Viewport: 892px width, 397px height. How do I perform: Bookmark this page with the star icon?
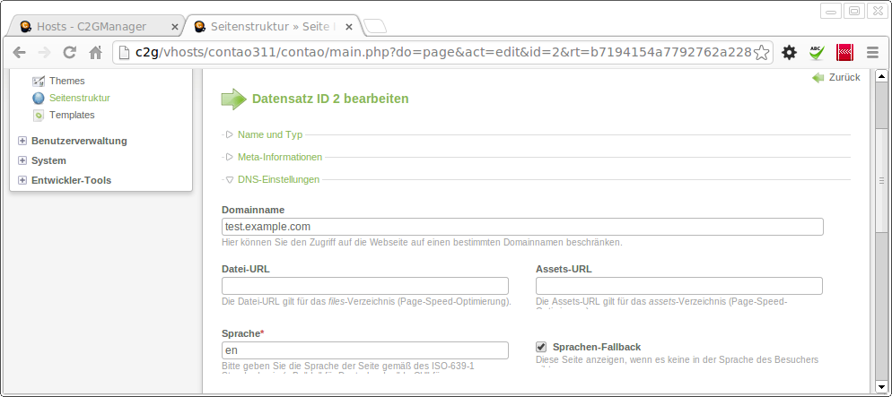click(x=761, y=53)
